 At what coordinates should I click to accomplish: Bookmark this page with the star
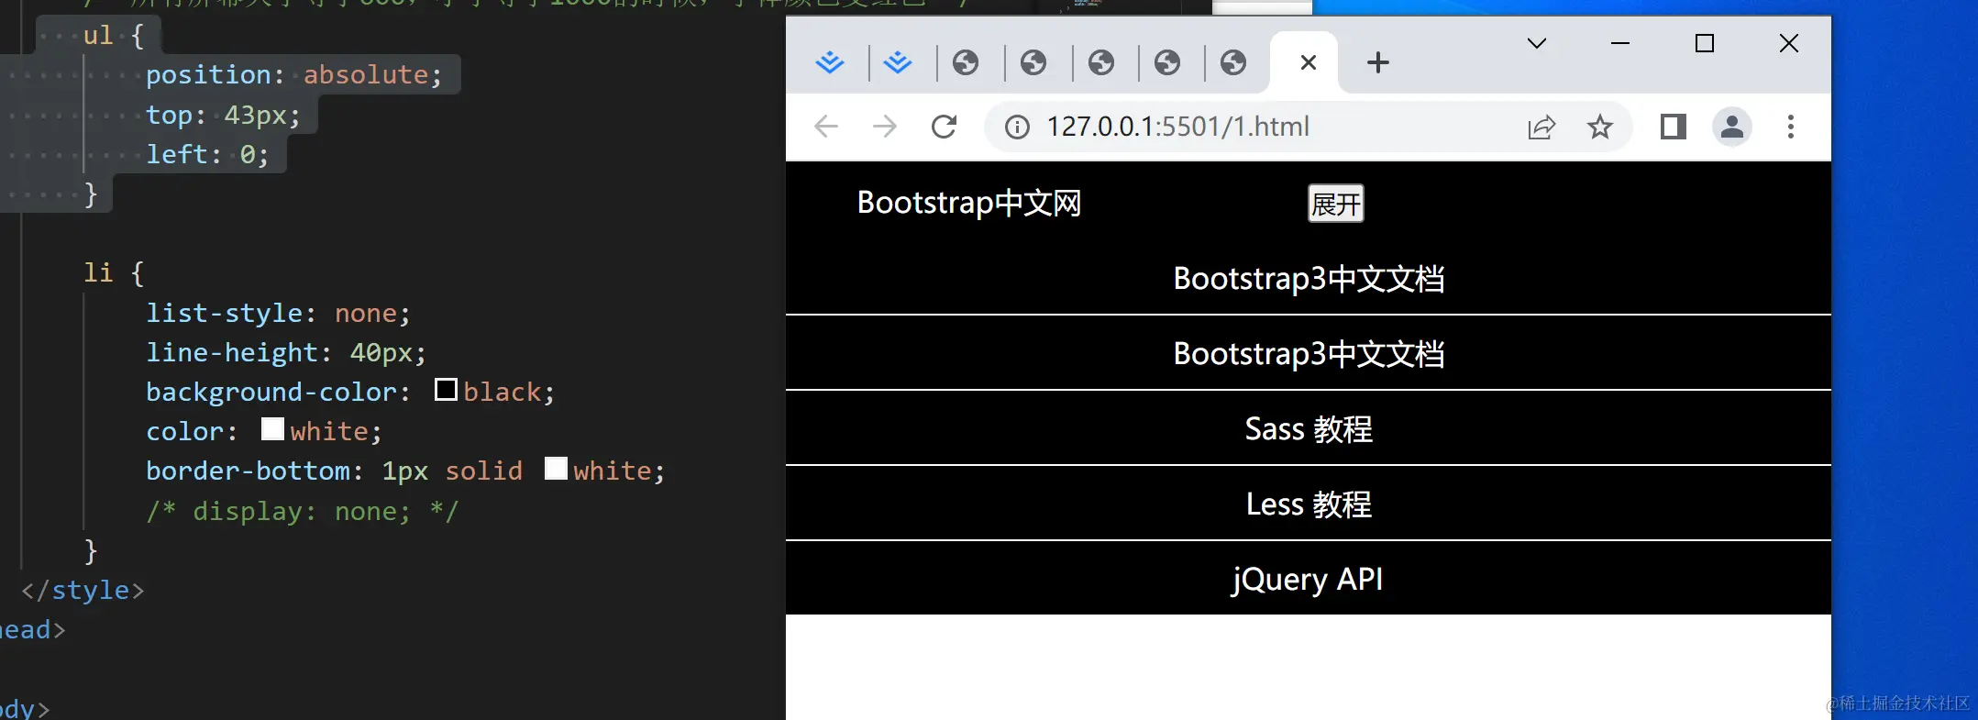tap(1600, 127)
